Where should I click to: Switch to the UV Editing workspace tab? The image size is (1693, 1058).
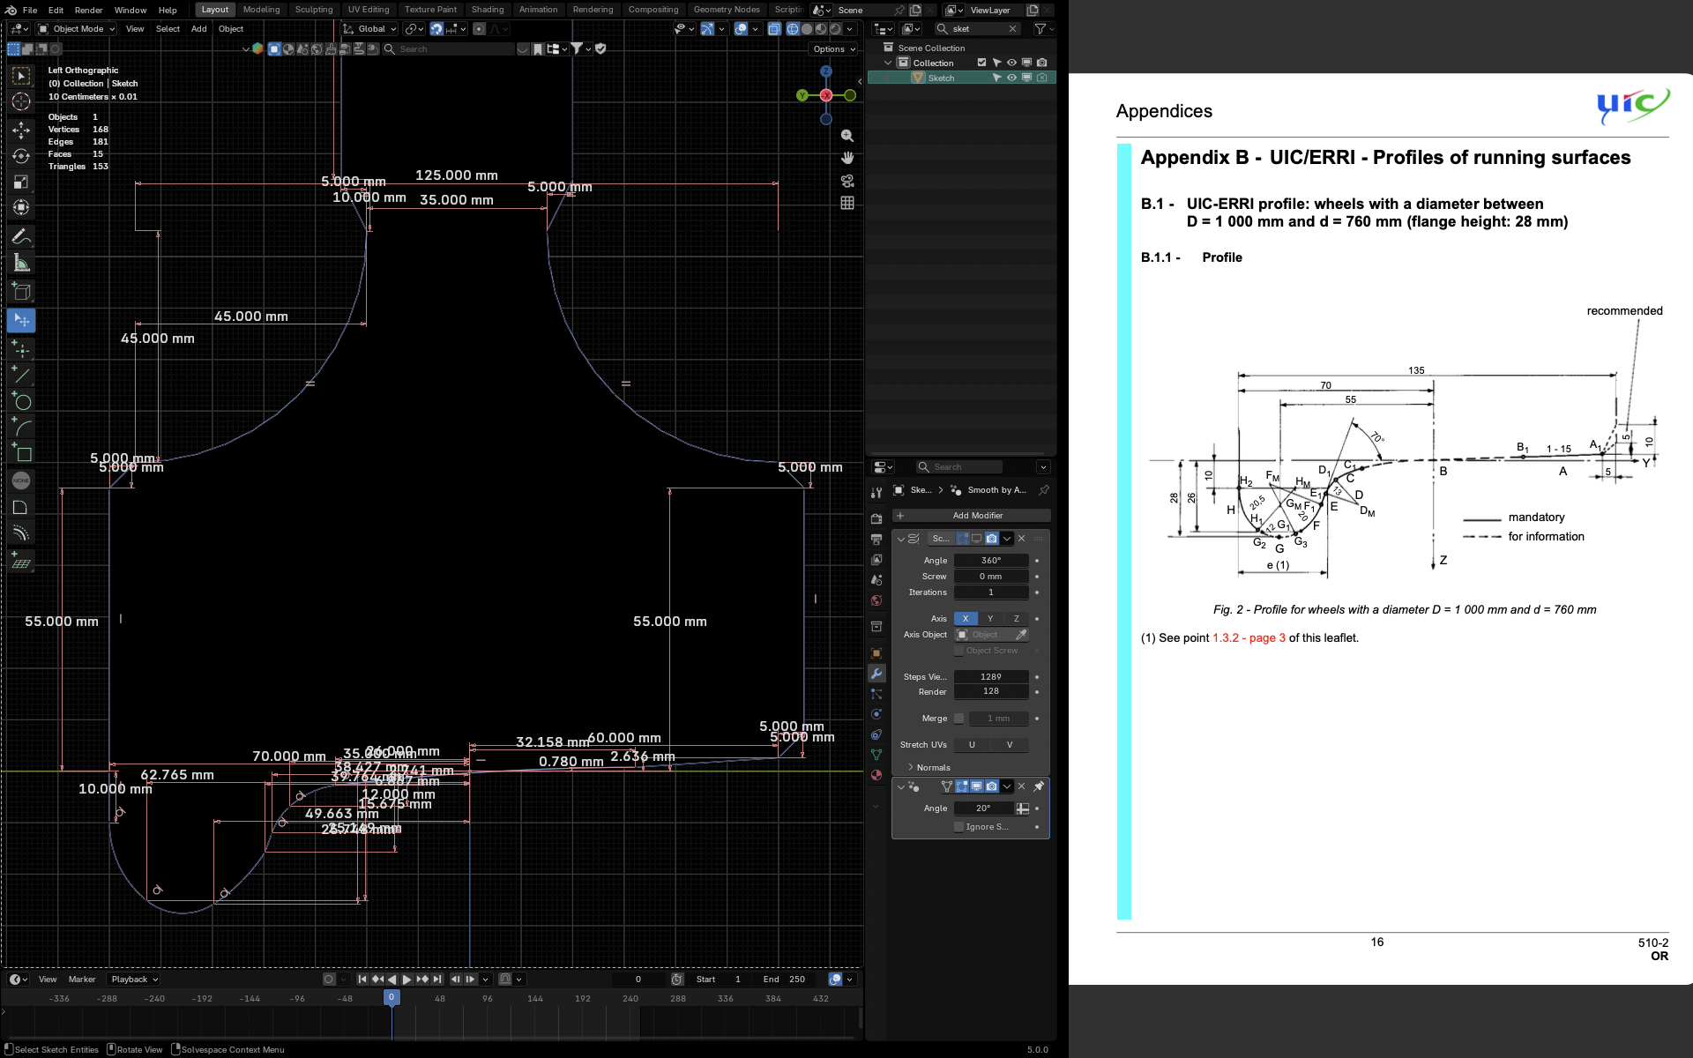(368, 10)
